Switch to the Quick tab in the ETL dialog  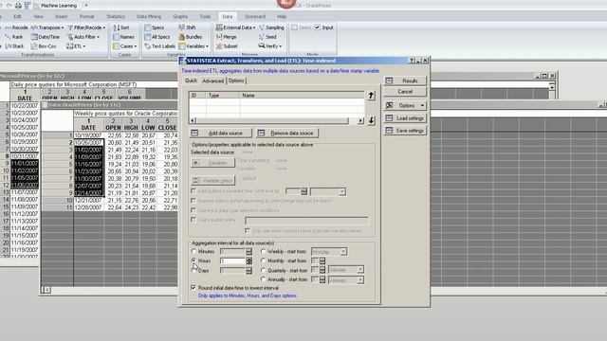(x=191, y=81)
